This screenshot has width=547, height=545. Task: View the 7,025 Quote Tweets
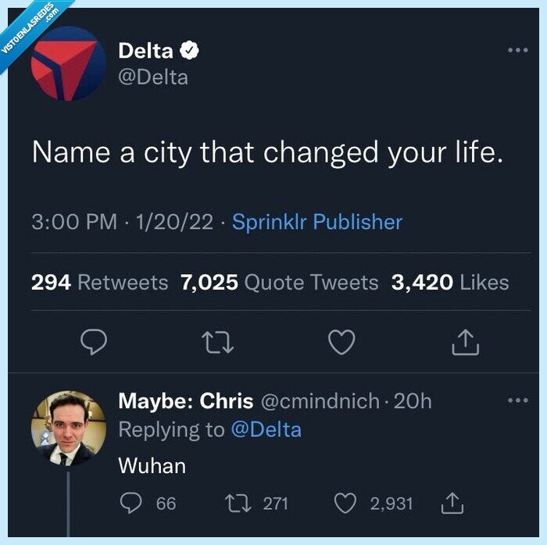(x=279, y=282)
